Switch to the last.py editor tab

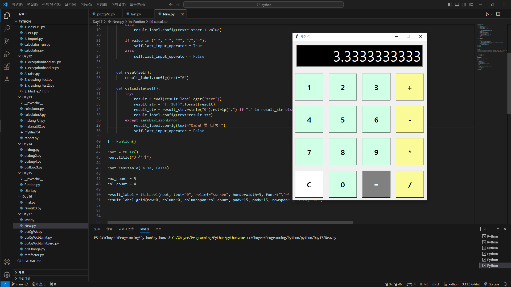(x=136, y=14)
